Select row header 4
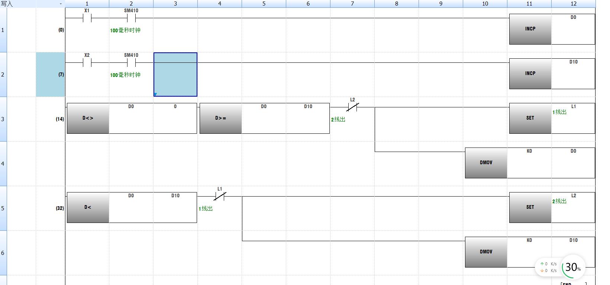This screenshot has height=285, width=610. [x=3, y=163]
